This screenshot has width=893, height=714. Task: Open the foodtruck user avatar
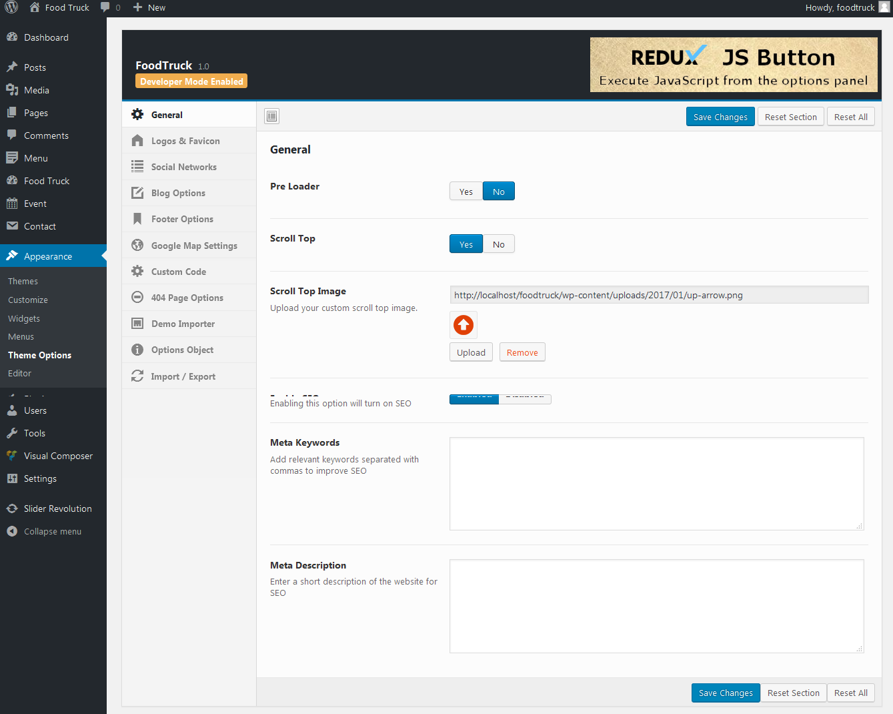pos(884,7)
